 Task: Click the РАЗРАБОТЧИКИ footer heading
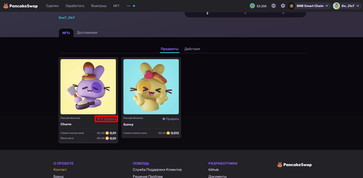[223, 163]
